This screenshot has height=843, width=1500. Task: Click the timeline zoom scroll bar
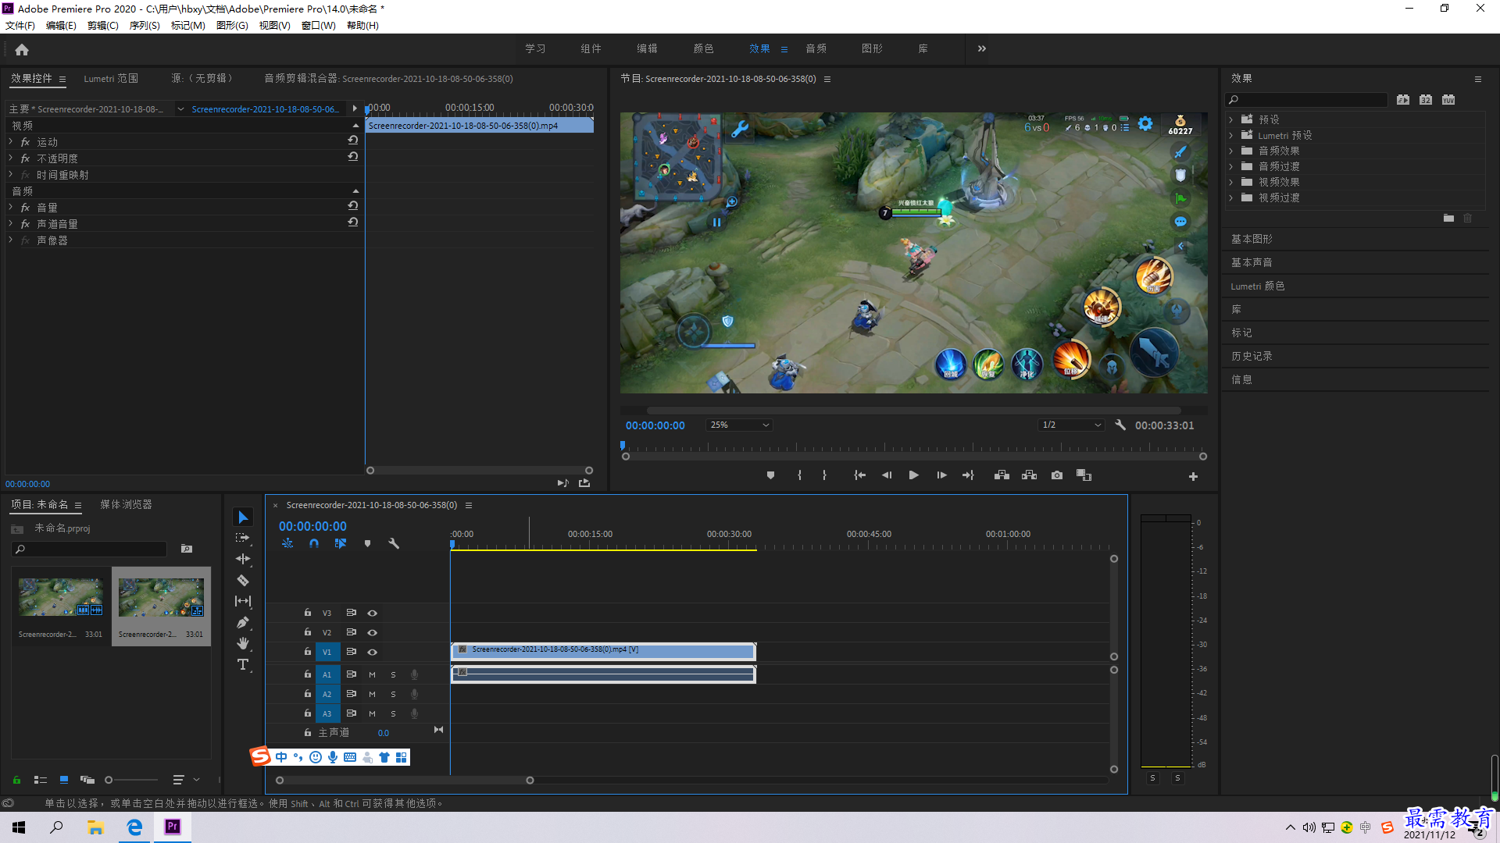(405, 781)
